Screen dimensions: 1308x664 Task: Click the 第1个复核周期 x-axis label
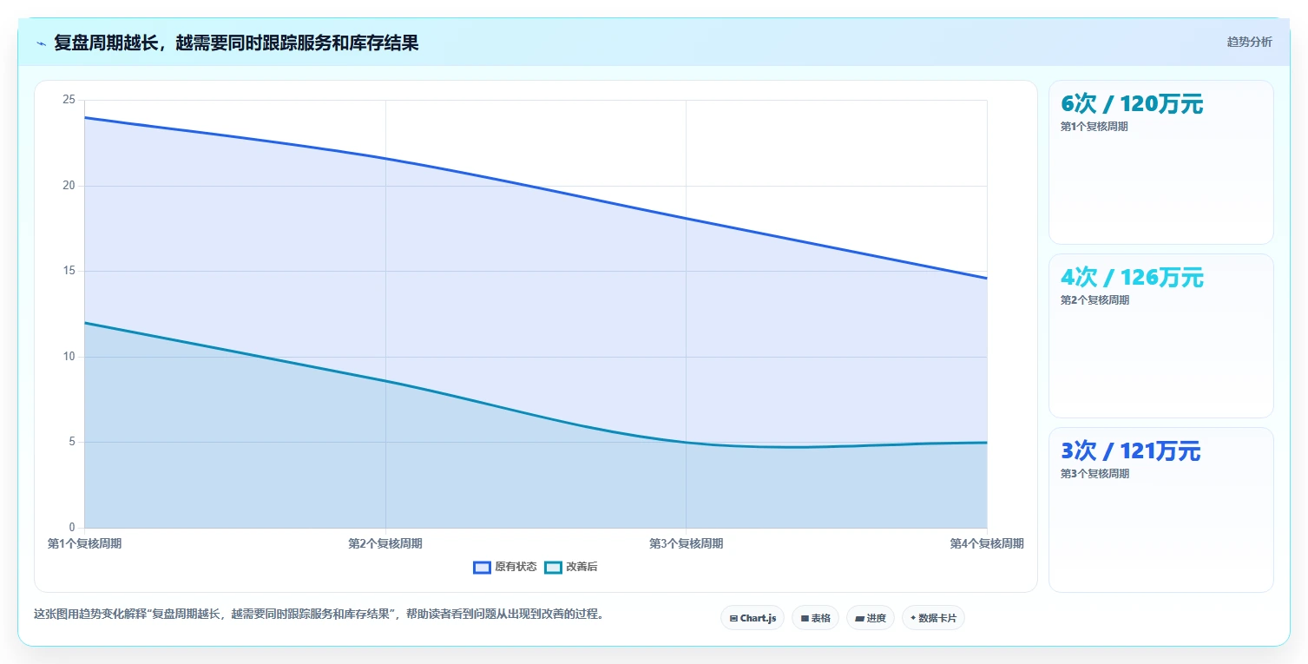pyautogui.click(x=84, y=543)
